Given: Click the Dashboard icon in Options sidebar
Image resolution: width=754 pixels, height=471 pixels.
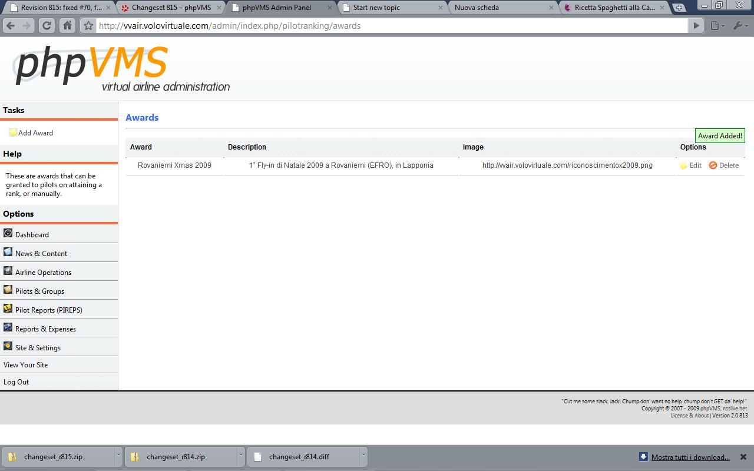Looking at the screenshot, I should tap(8, 233).
